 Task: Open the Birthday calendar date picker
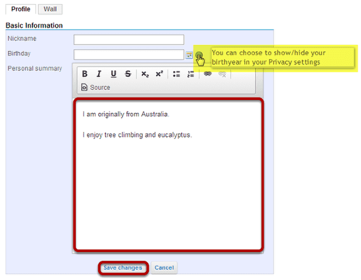tap(190, 55)
